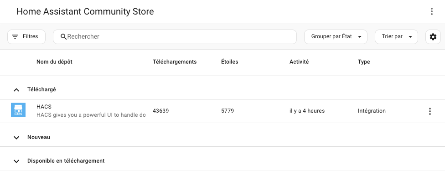This screenshot has width=445, height=174.
Task: Open the Trier par dropdown
Action: coord(396,37)
